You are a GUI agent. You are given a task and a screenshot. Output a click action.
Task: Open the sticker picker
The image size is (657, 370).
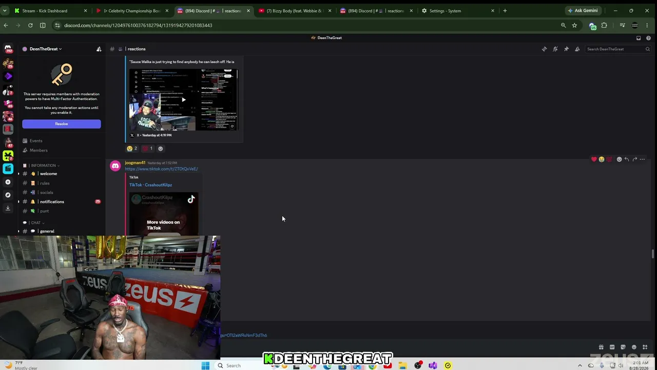[x=623, y=347]
